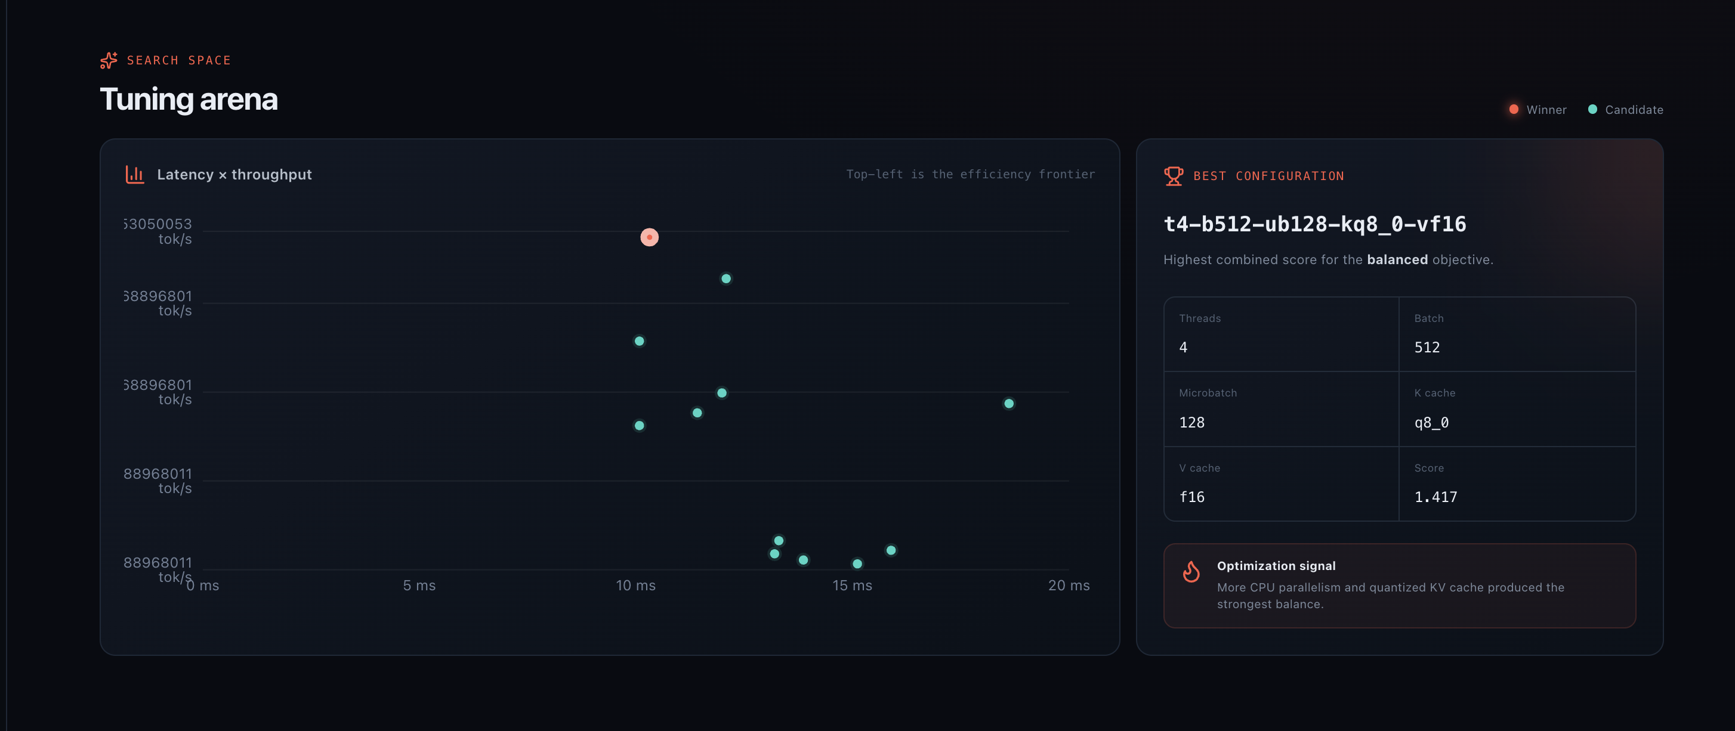The width and height of the screenshot is (1735, 731).
Task: Click the Tuning arena heading
Action: coord(189,100)
